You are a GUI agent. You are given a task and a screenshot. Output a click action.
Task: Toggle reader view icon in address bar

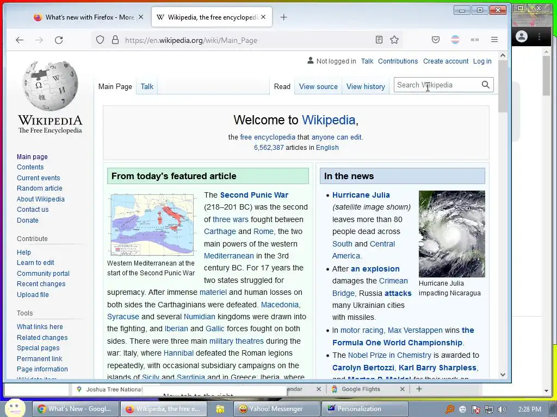click(379, 40)
